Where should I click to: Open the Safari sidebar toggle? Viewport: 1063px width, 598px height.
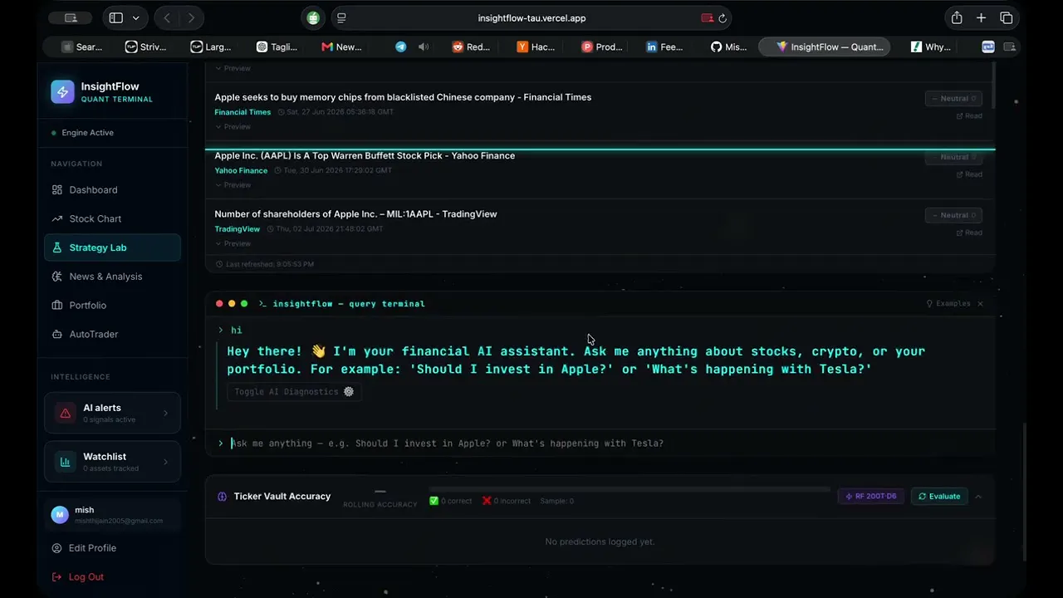(x=116, y=17)
